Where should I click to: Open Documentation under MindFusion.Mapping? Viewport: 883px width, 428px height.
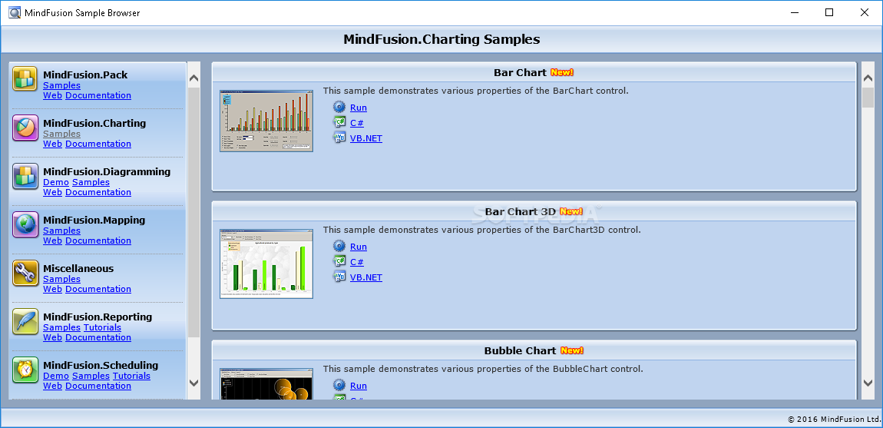click(x=98, y=241)
